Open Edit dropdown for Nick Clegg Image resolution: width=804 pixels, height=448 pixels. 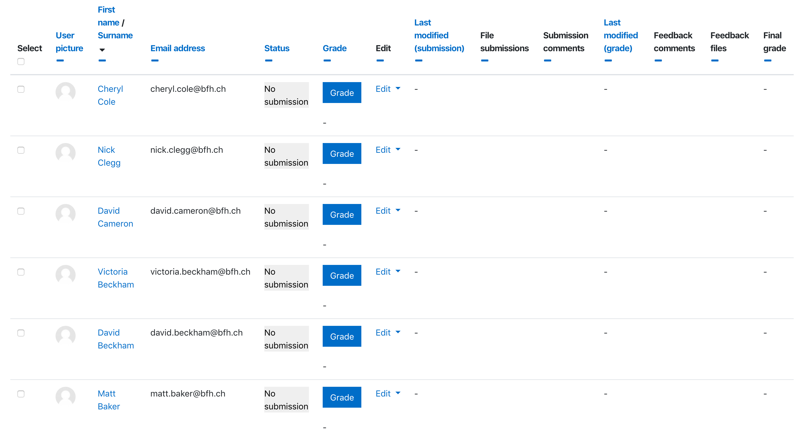388,150
